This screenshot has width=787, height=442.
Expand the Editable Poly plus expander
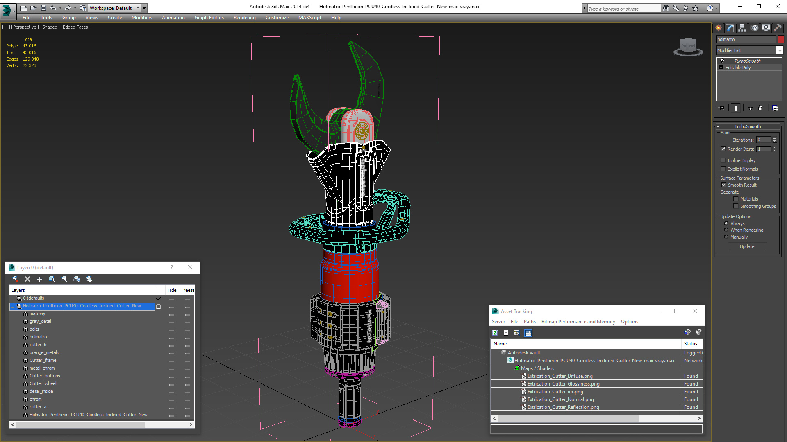tap(721, 68)
